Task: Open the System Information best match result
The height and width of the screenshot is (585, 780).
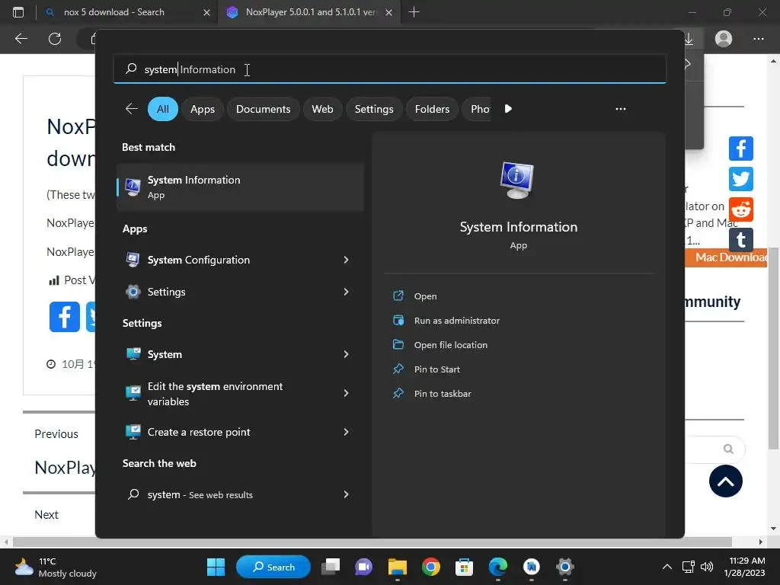Action: pyautogui.click(x=240, y=187)
